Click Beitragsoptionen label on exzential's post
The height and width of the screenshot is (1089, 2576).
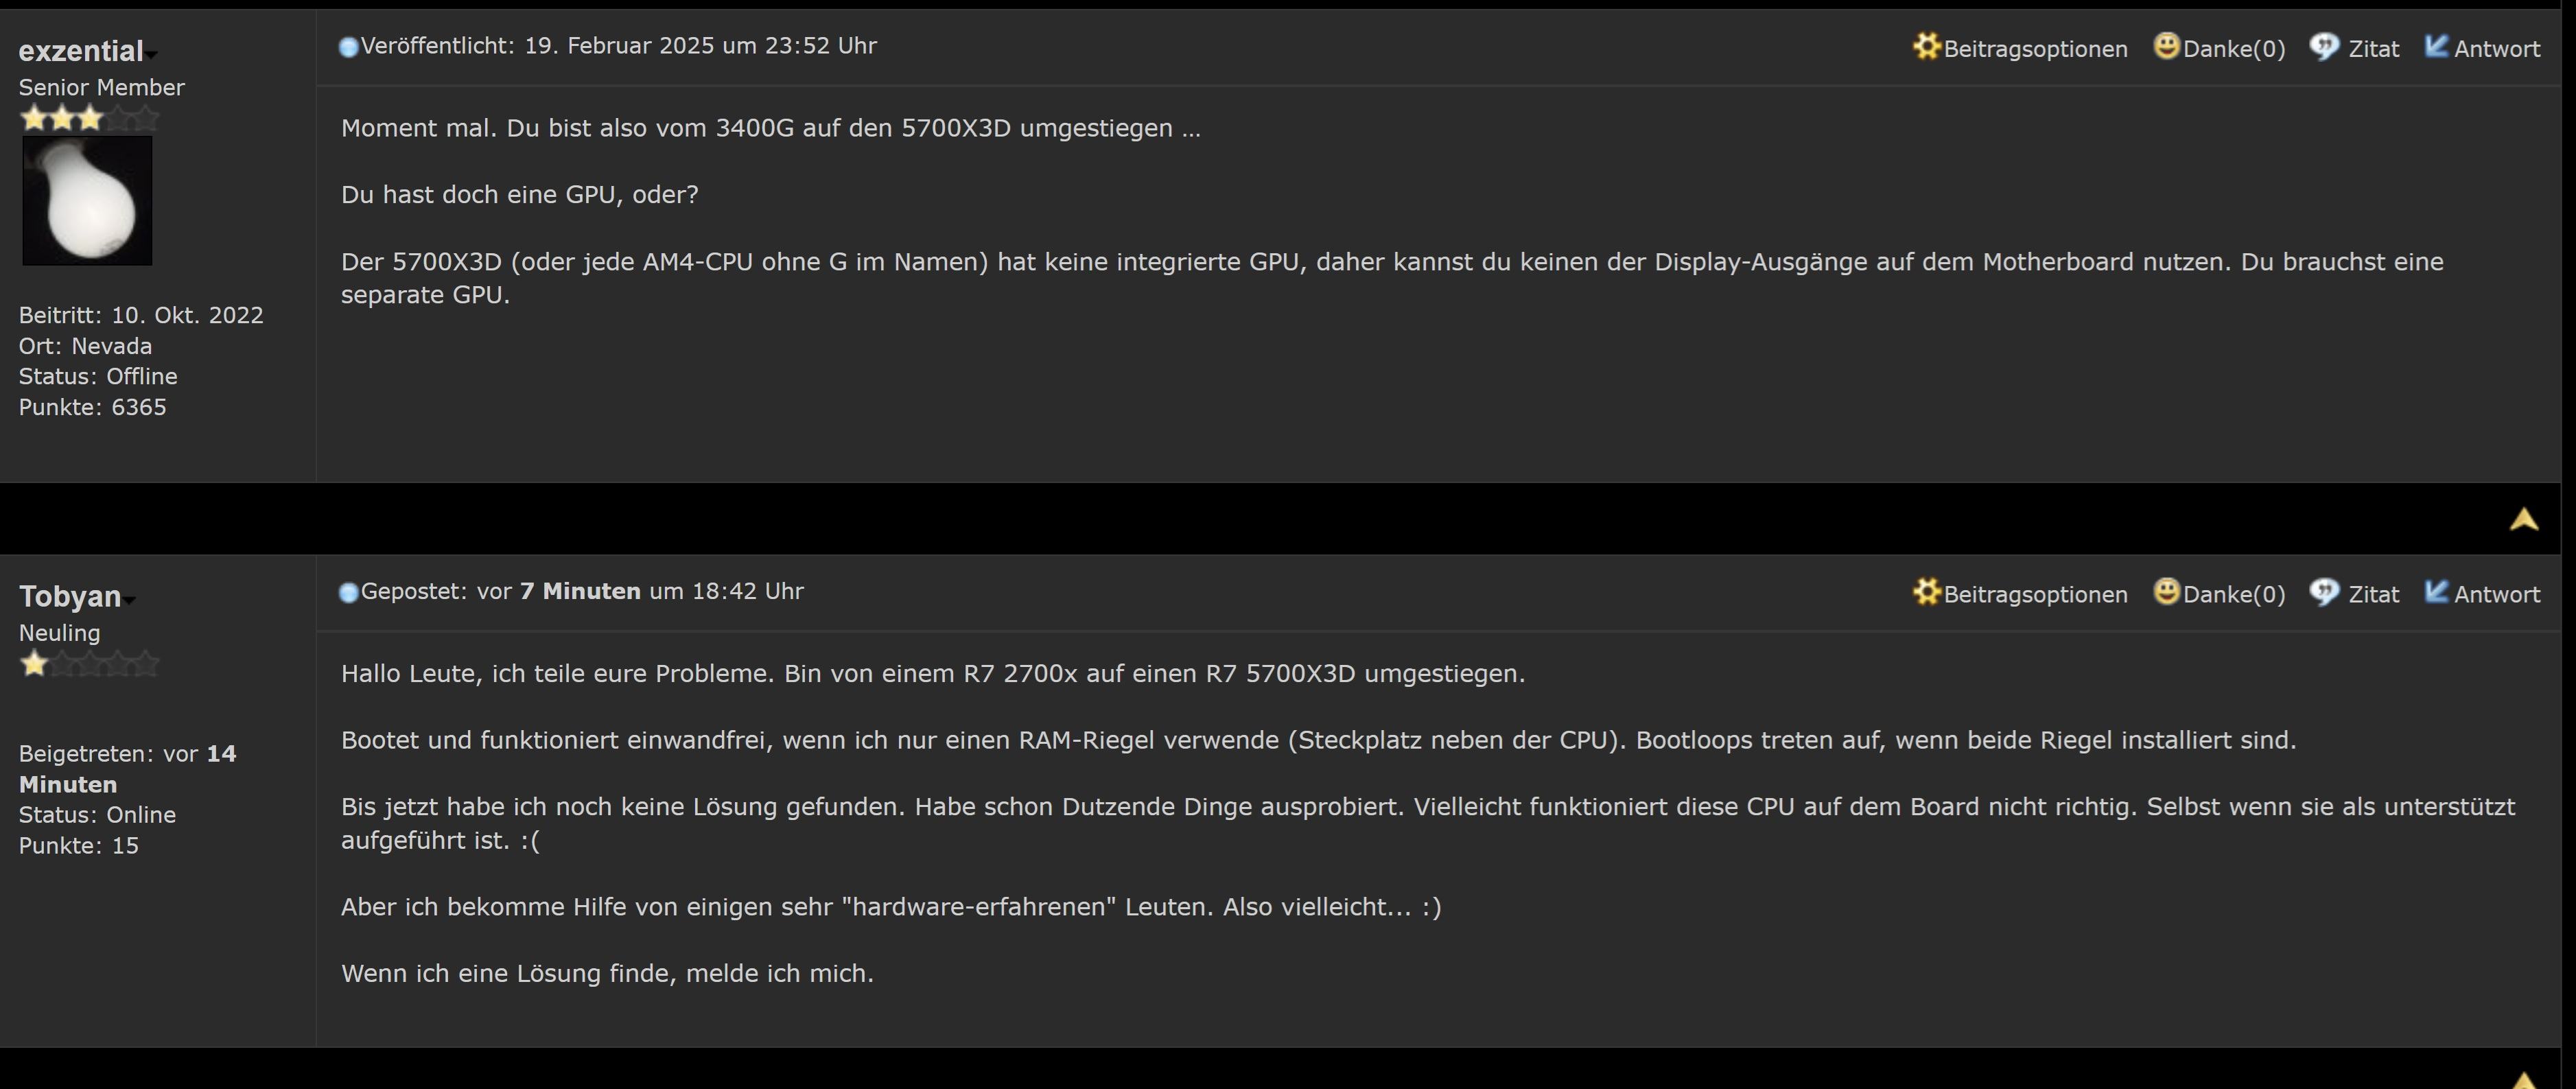[2035, 49]
